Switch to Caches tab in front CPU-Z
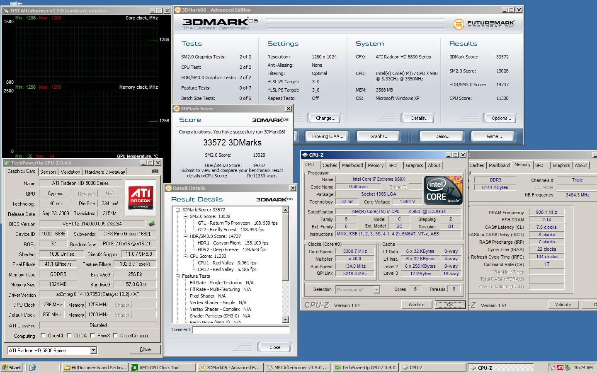 click(x=330, y=165)
